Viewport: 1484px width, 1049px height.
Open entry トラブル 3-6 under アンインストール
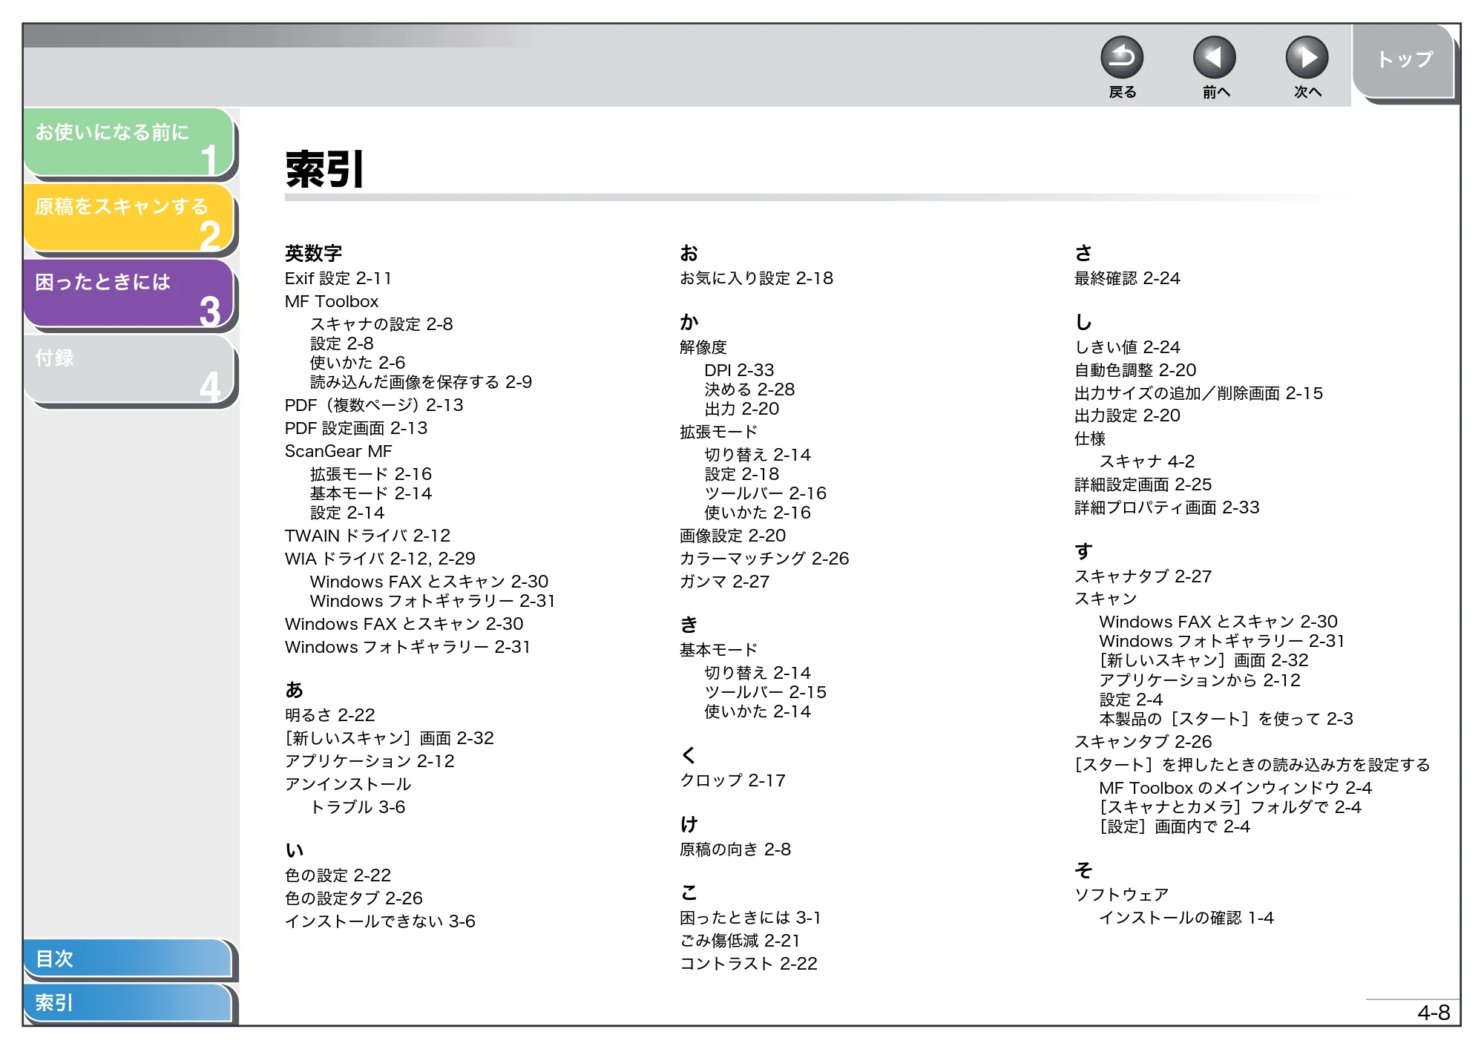coord(358,807)
